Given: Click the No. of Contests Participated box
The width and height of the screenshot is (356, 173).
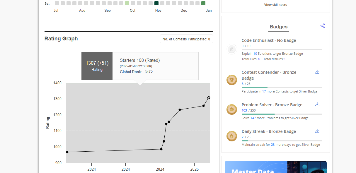Looking at the screenshot, I should tap(186, 39).
